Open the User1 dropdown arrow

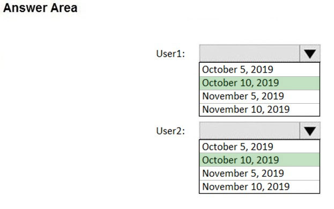310,53
